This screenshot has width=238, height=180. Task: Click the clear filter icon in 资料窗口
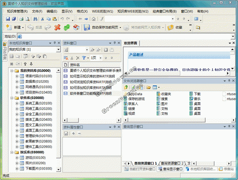click(66, 58)
